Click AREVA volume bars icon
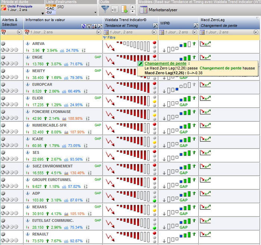The height and width of the screenshot is (245, 261). (62, 50)
